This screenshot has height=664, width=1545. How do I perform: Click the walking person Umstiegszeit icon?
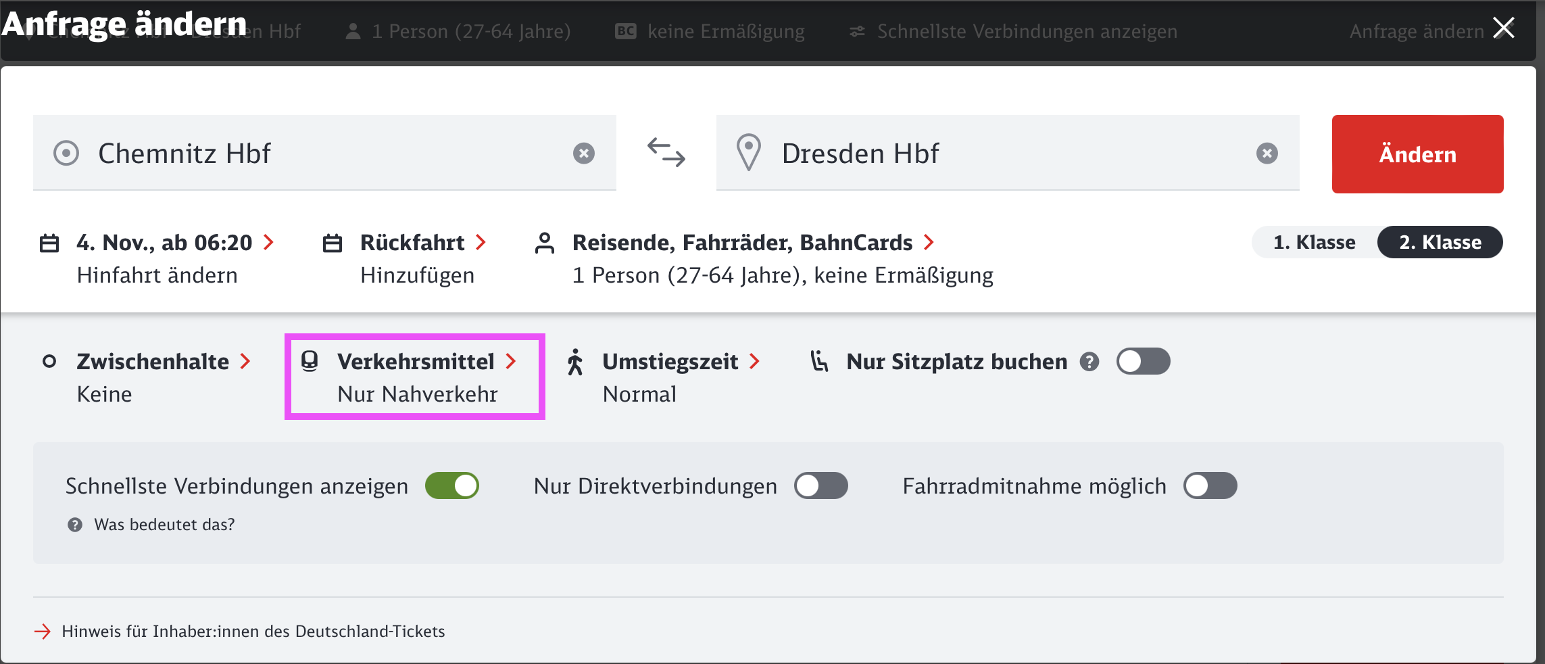pos(575,362)
